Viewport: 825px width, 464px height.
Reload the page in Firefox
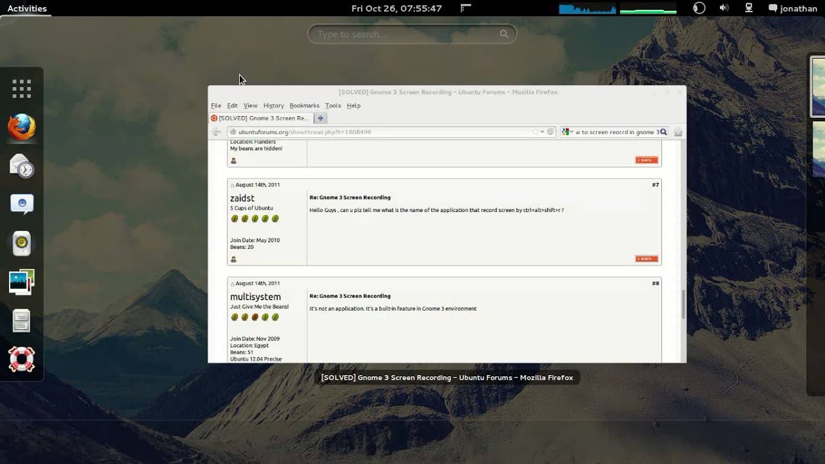click(550, 132)
